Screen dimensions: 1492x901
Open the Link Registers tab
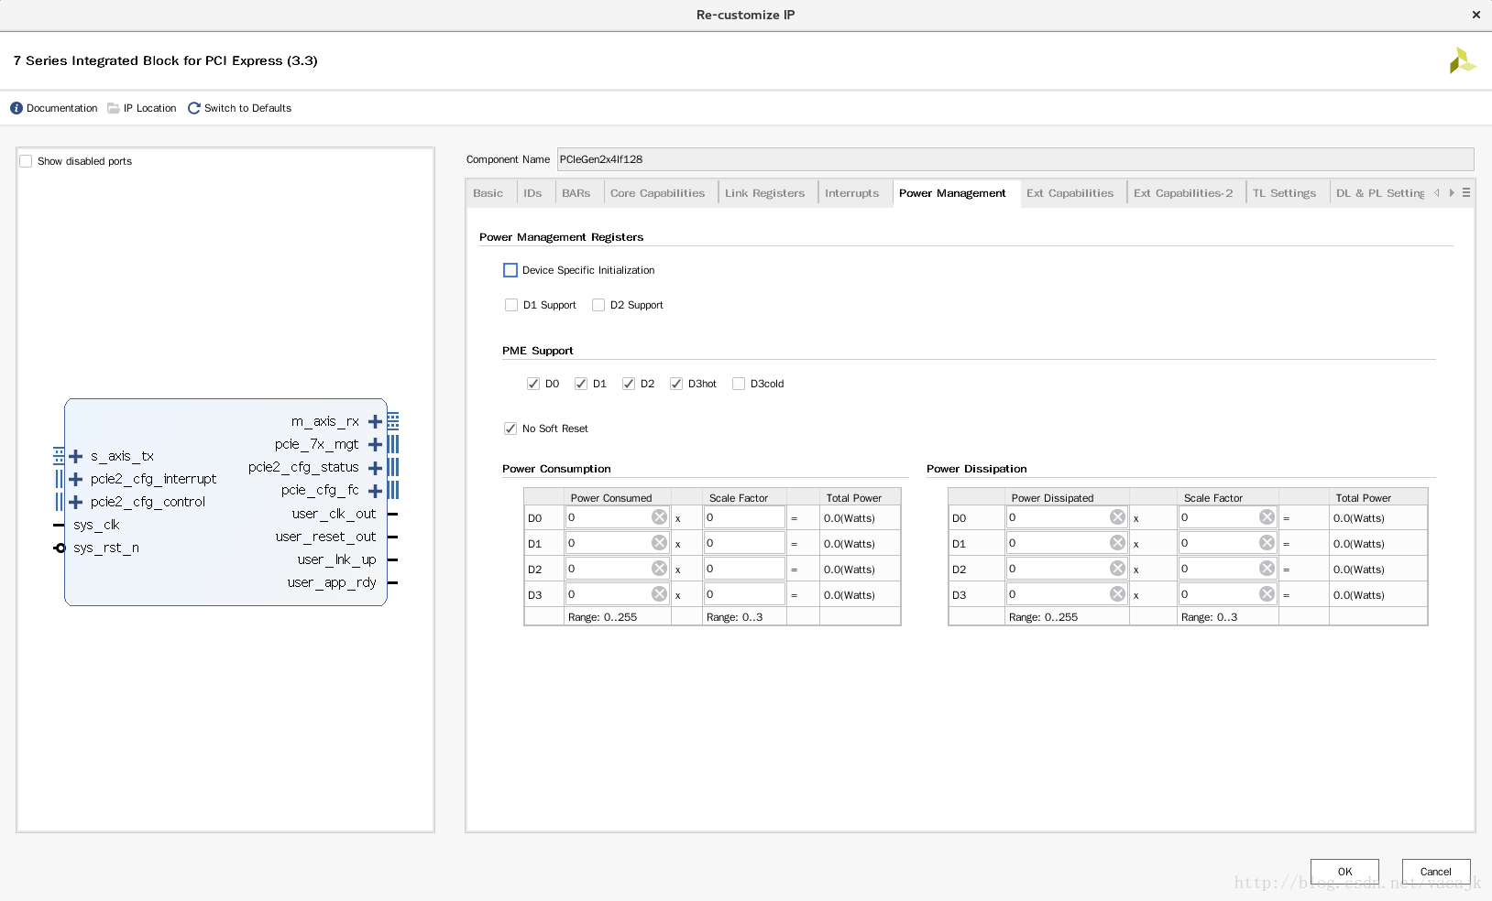click(x=765, y=193)
